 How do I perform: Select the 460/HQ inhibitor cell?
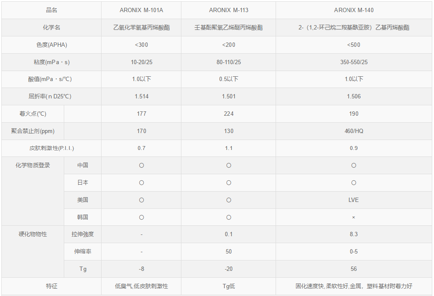coord(354,131)
